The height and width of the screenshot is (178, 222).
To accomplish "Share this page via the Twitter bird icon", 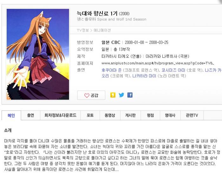I will [121, 95].
